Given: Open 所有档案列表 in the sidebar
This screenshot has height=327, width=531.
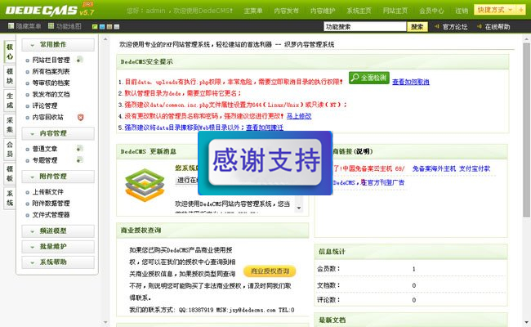Looking at the screenshot, I should pyautogui.click(x=51, y=71).
